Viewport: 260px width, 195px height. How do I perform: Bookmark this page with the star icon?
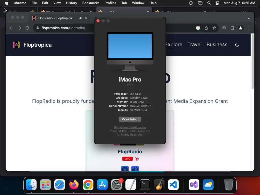[214, 28]
